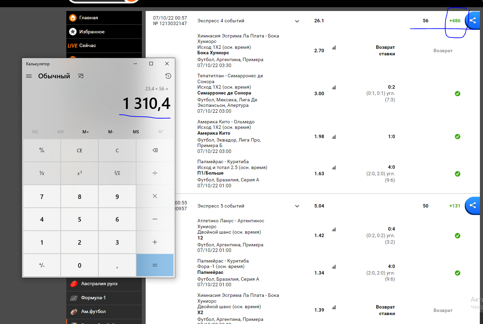Click bet number № 1213032147
Viewport: 483px width, 324px height.
tap(170, 23)
